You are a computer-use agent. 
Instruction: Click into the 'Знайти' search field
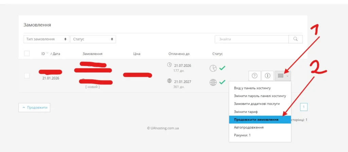tap(251, 39)
